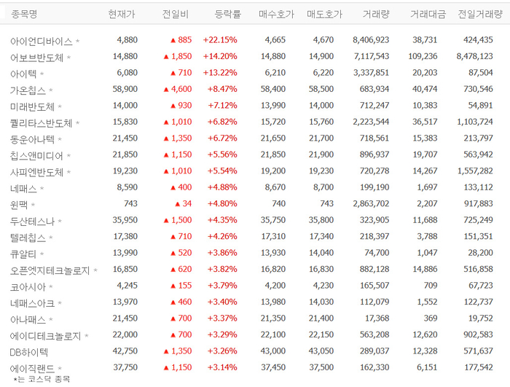Click the 전일거래량 column header

click(x=480, y=14)
